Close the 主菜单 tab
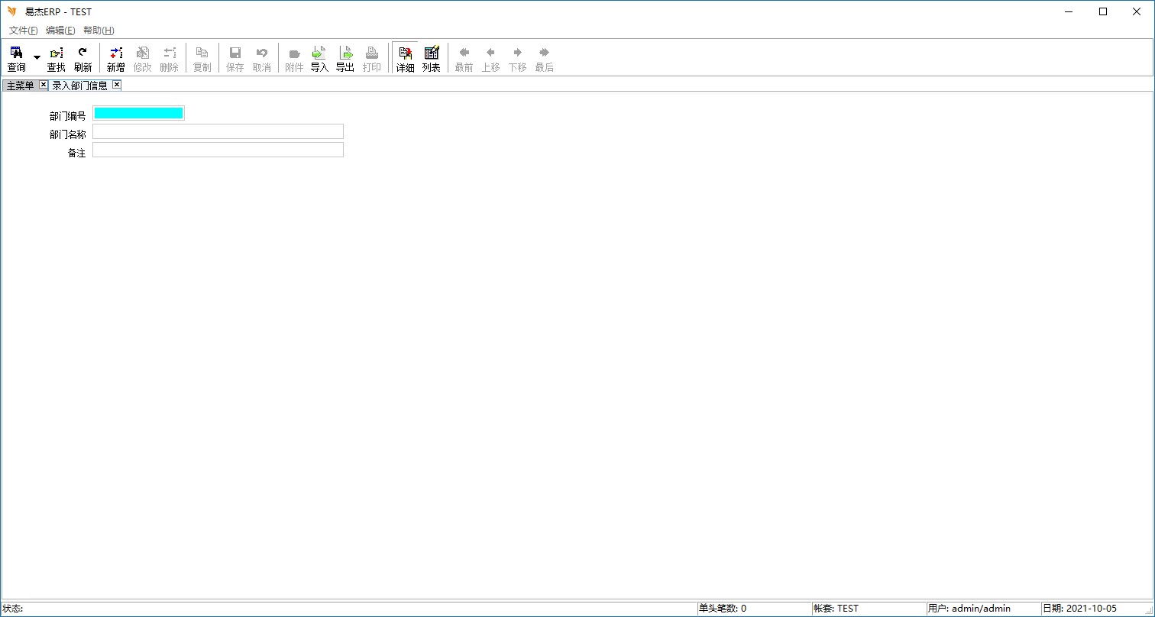 click(43, 85)
